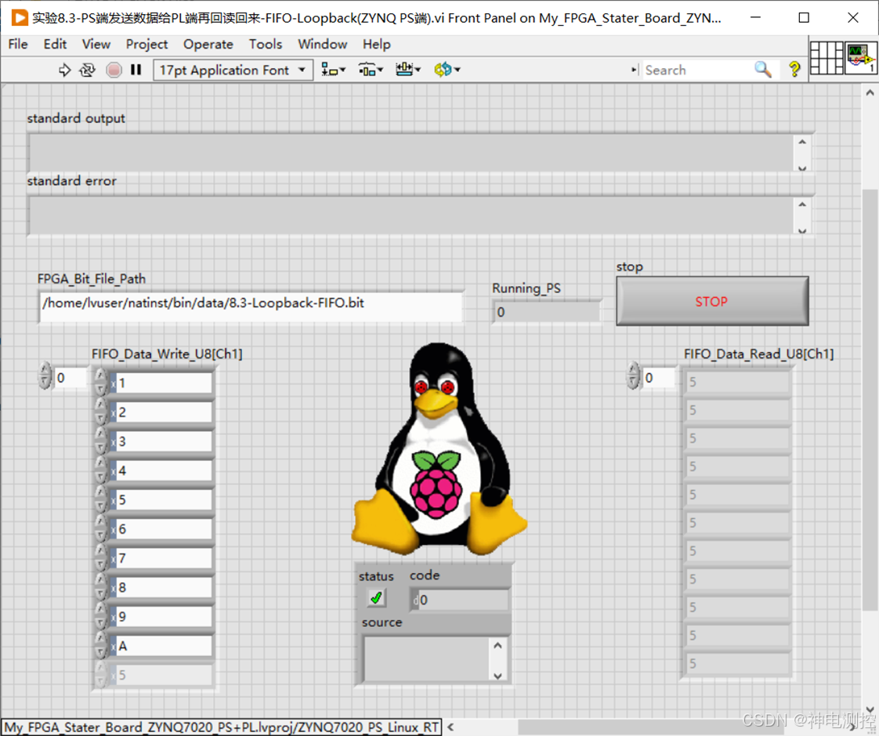Click the error source text box
The height and width of the screenshot is (736, 879).
(436, 659)
